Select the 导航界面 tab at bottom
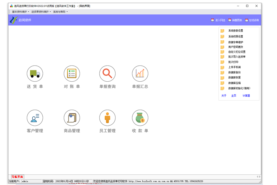Screen dimensions: 277x185 tap(17, 177)
